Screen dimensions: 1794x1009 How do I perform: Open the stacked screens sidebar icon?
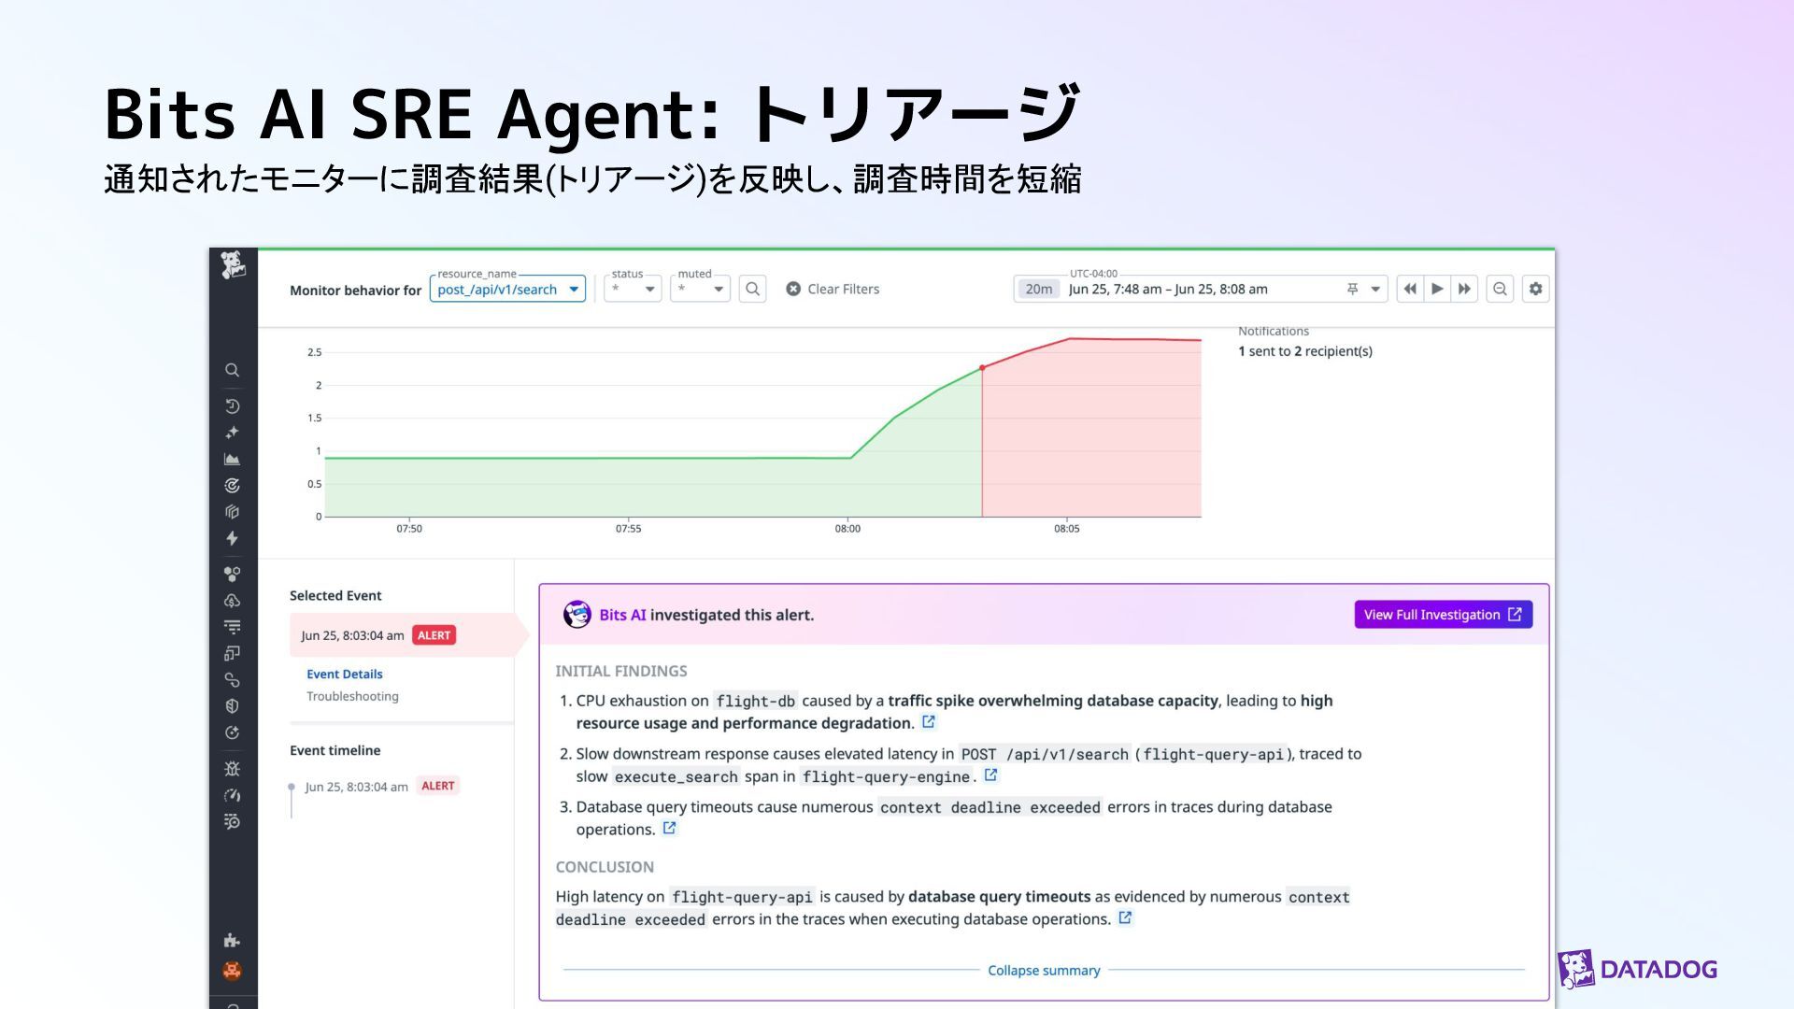pos(232,653)
